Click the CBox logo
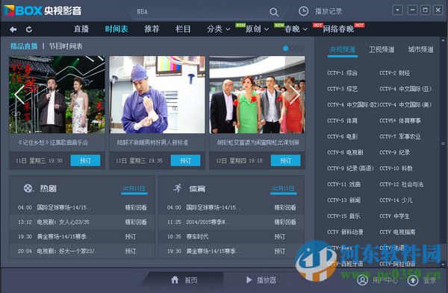The height and width of the screenshot is (293, 448). tap(43, 11)
